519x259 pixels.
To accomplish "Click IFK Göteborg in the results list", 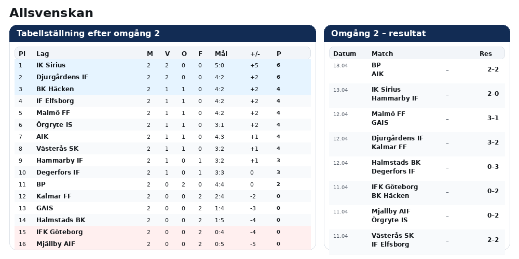I will tap(394, 187).
